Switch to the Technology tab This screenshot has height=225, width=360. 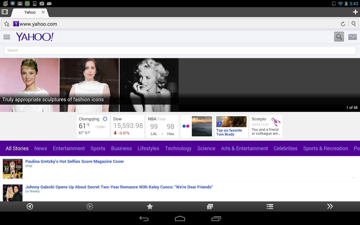point(178,148)
